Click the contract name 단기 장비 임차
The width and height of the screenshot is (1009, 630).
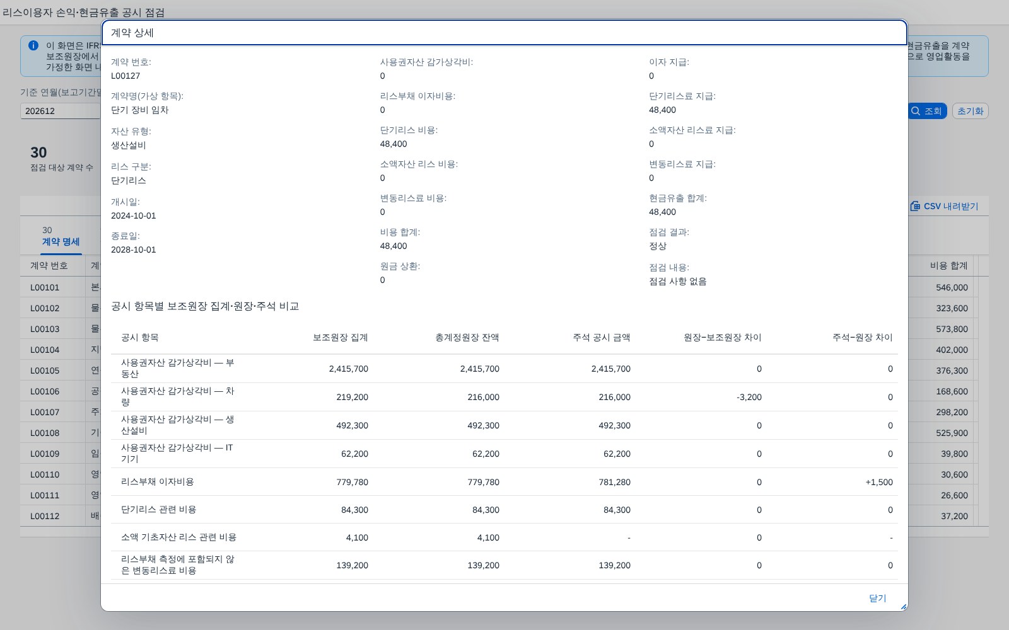140,110
